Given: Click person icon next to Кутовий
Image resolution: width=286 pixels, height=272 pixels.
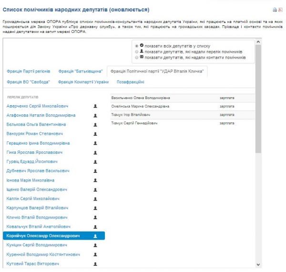Looking at the screenshot, I should [95, 264].
